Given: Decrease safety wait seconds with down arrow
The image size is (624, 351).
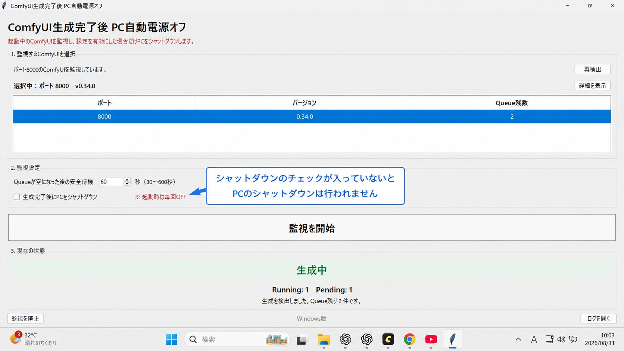Looking at the screenshot, I should point(127,184).
